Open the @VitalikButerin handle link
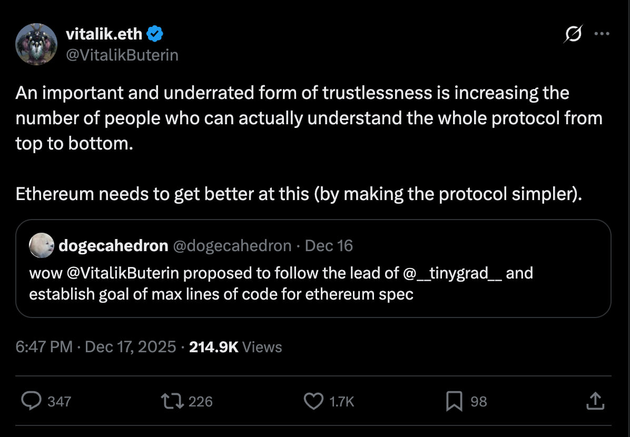This screenshot has height=437, width=630. [122, 55]
